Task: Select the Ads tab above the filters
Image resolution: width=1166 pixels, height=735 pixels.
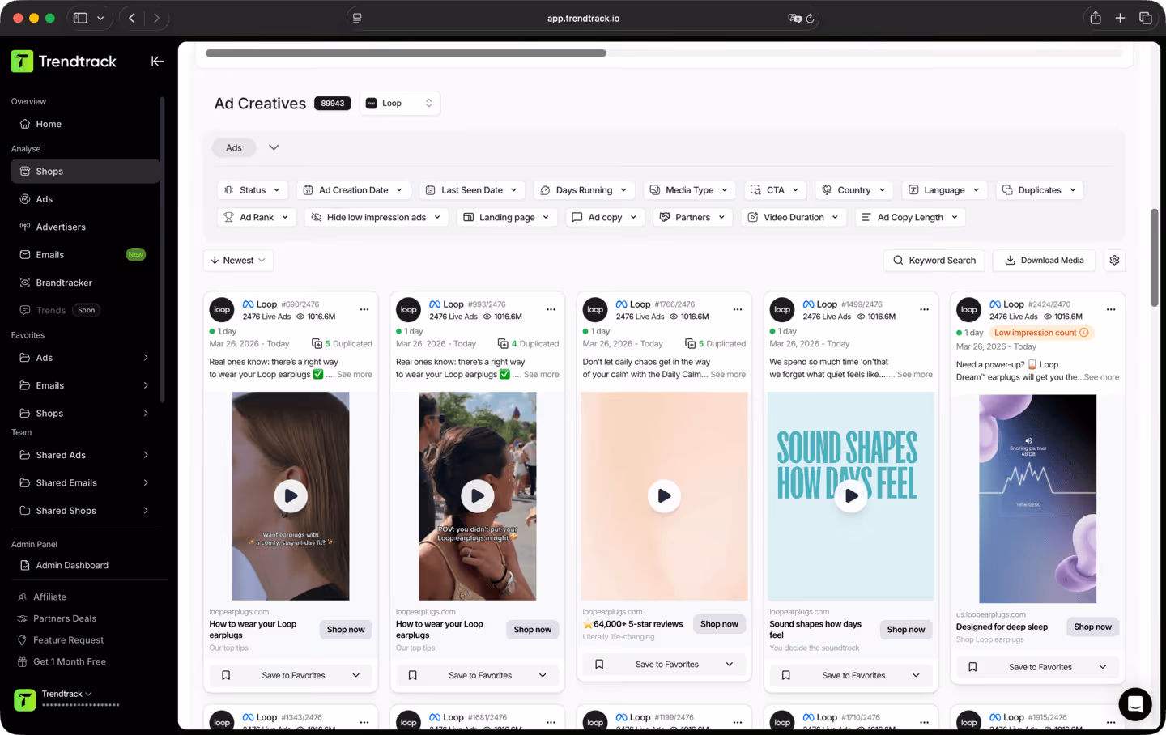Action: tap(233, 147)
